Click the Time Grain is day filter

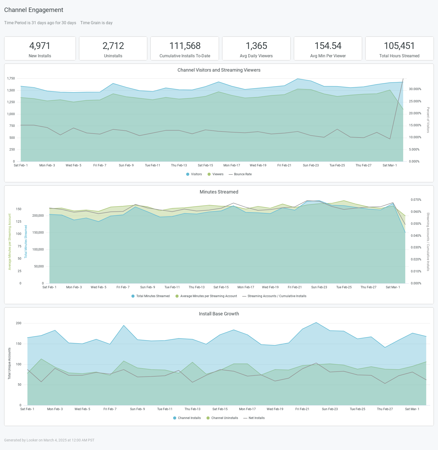pyautogui.click(x=96, y=23)
